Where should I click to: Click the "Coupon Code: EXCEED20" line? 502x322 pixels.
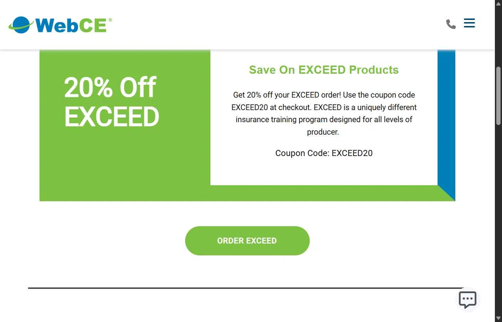[324, 153]
